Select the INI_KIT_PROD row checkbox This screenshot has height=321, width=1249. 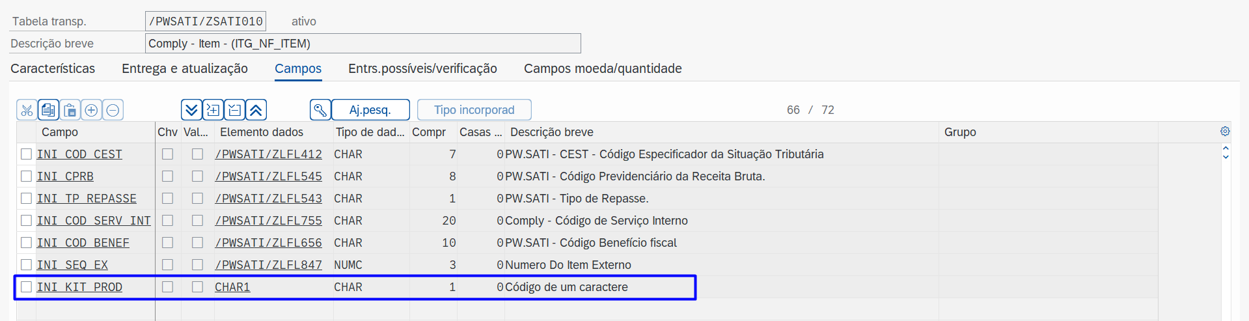tap(26, 287)
